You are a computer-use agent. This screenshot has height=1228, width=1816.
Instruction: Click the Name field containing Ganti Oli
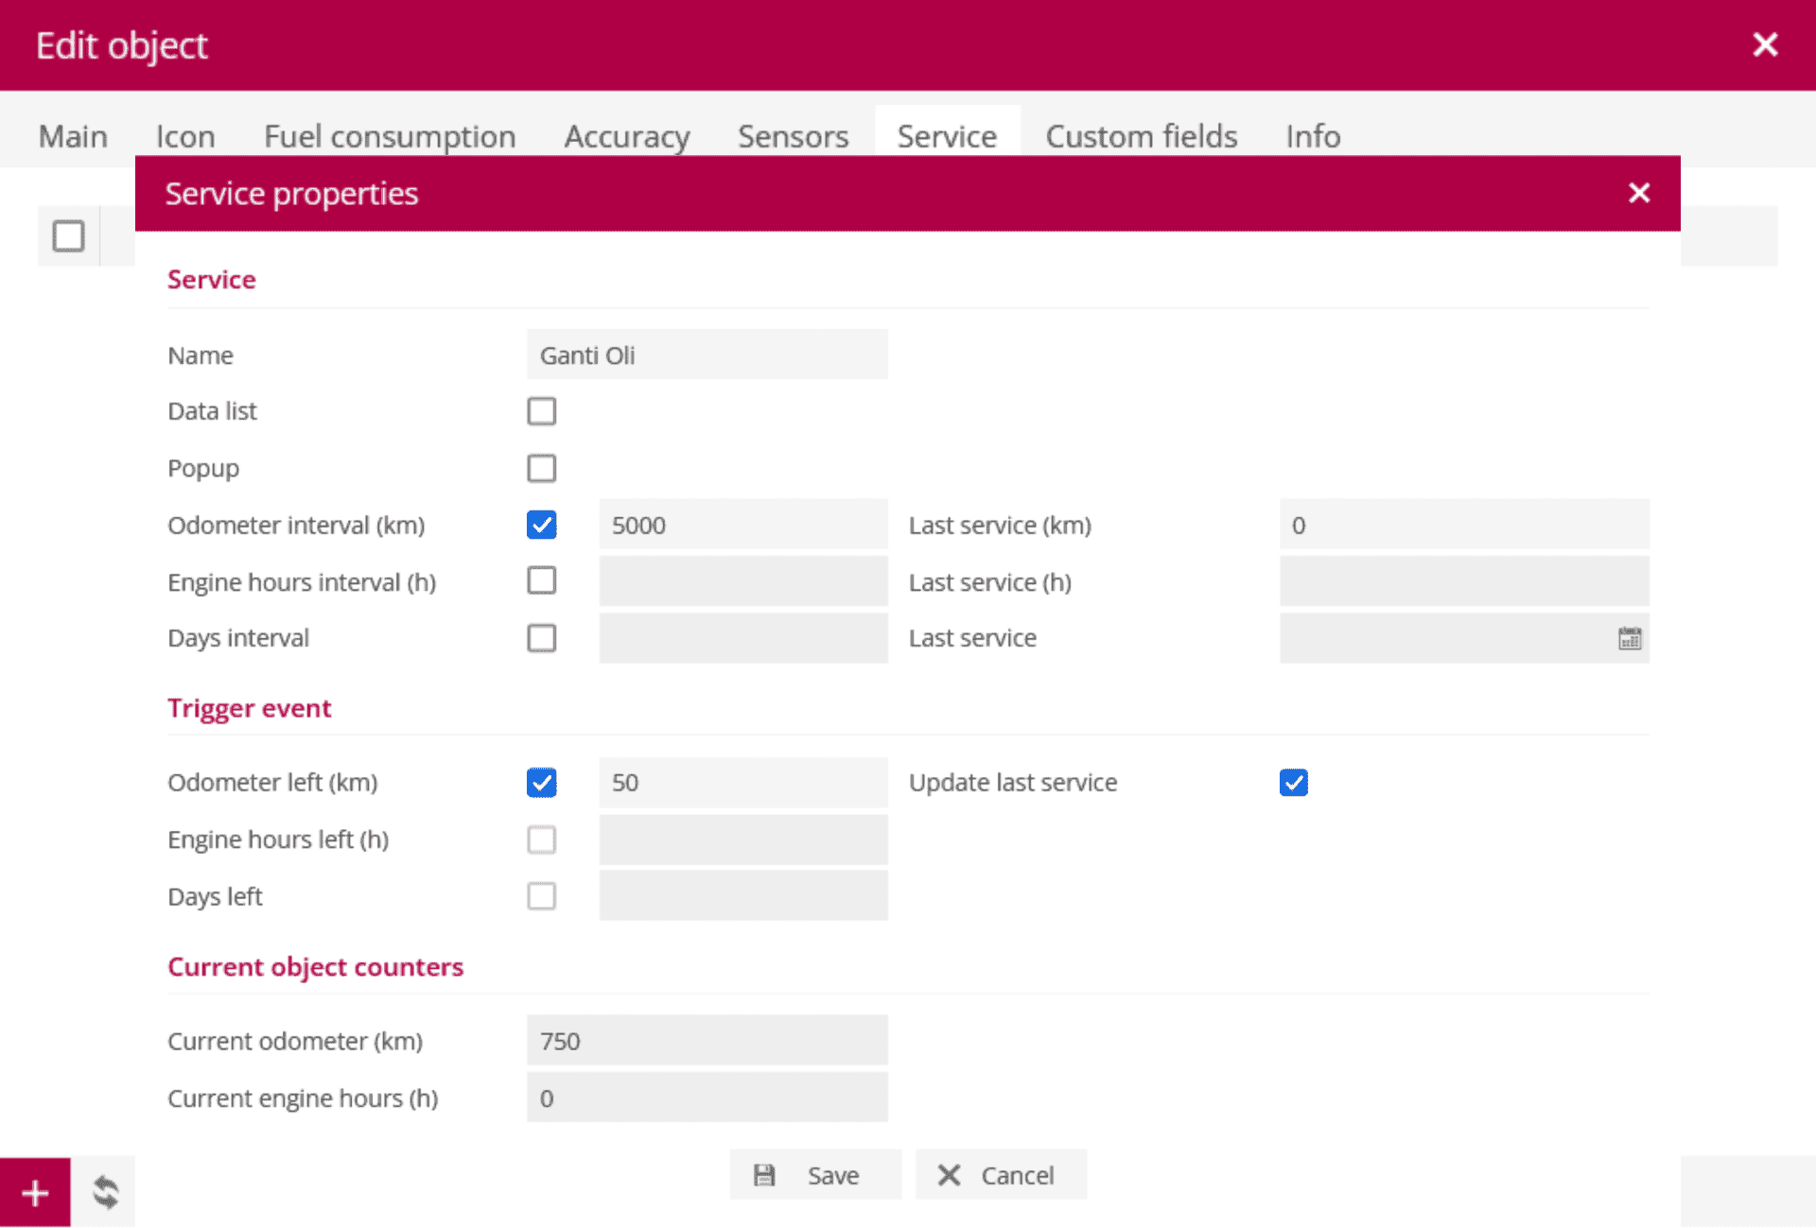coord(707,355)
